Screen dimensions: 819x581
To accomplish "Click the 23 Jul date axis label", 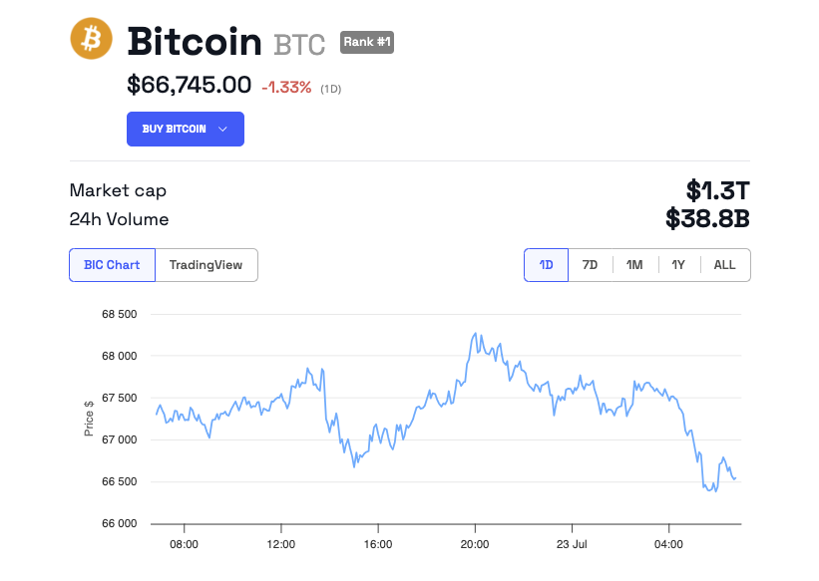I will click(x=572, y=544).
